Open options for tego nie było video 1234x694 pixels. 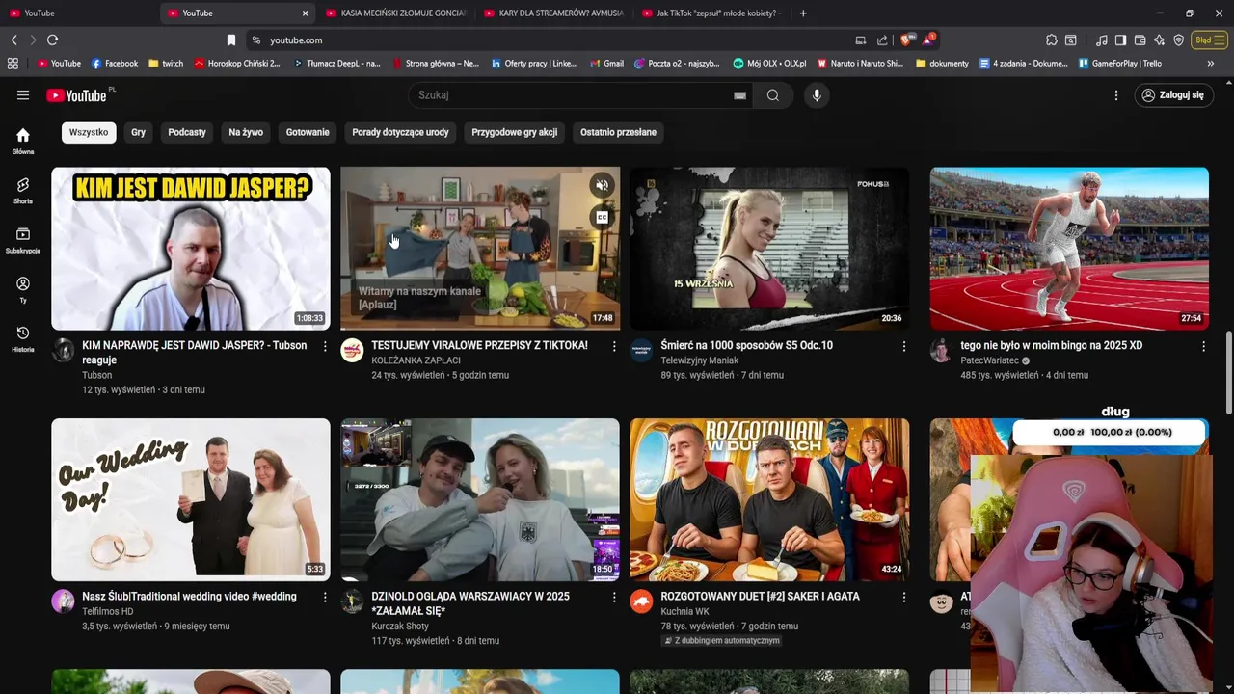click(1203, 345)
